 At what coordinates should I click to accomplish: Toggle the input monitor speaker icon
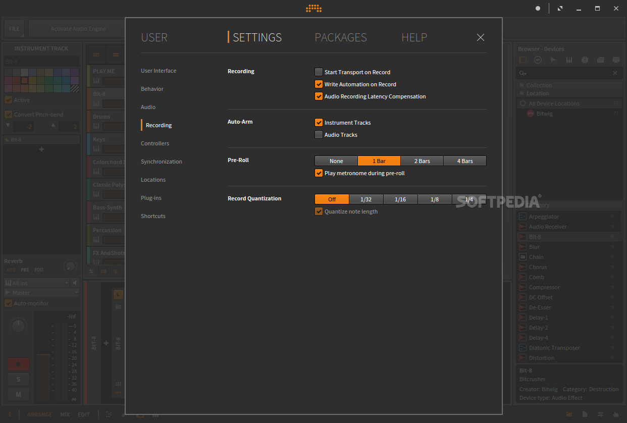(x=75, y=283)
